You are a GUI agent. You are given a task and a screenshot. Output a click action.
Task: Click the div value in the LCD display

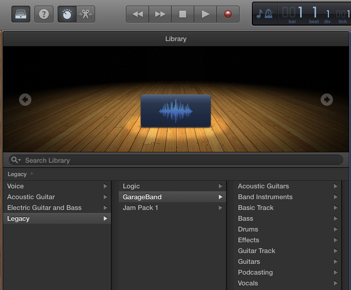click(x=328, y=14)
